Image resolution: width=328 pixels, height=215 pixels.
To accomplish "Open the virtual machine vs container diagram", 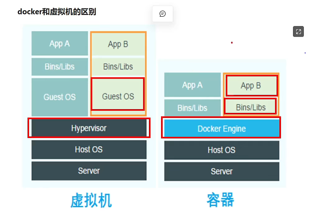I will pos(154,117).
